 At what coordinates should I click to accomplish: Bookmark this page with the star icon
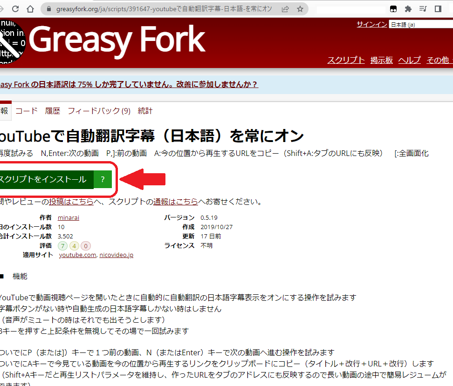(300, 9)
